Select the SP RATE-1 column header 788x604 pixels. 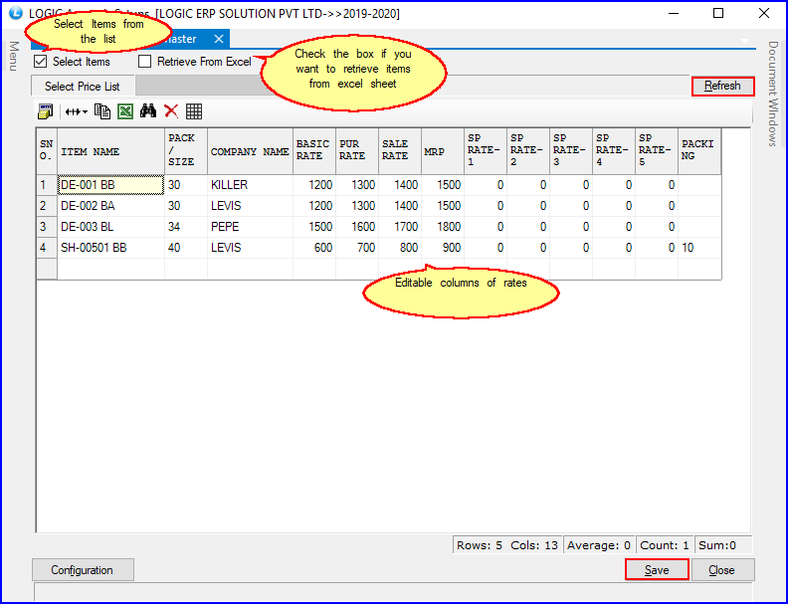tap(485, 151)
